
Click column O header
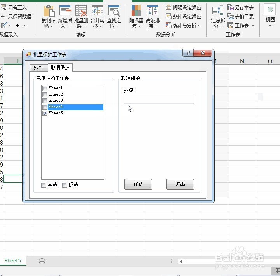270,61
